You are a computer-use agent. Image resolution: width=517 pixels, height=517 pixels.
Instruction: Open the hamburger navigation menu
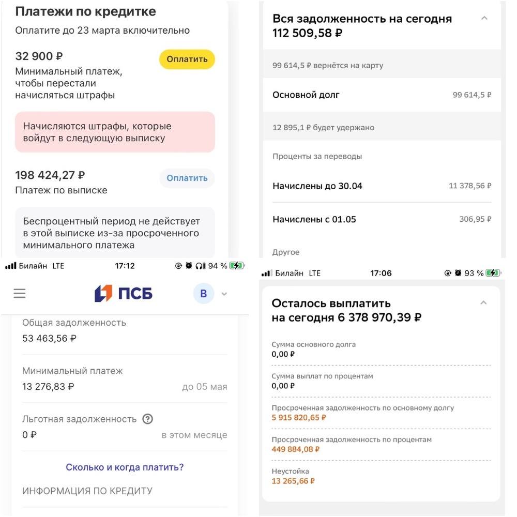19,293
